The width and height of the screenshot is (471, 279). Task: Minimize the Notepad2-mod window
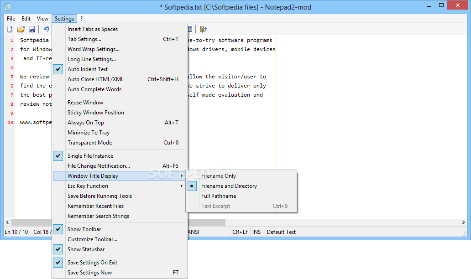point(429,5)
